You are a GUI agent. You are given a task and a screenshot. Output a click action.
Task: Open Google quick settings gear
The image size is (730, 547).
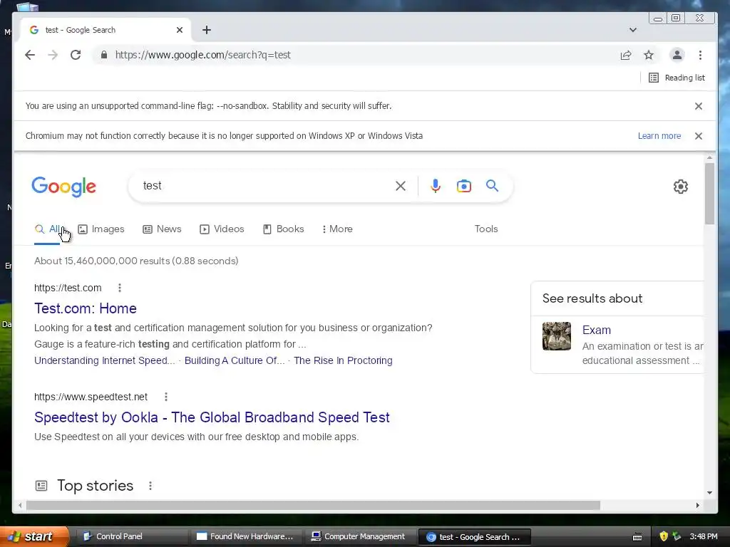(x=681, y=187)
